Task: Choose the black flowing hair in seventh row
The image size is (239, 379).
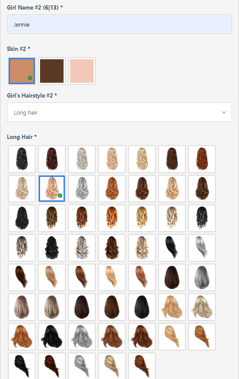Action: point(52,337)
